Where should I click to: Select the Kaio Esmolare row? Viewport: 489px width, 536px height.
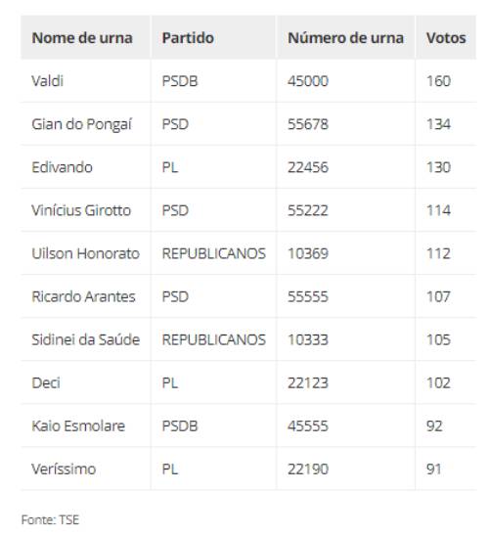pyautogui.click(x=248, y=425)
